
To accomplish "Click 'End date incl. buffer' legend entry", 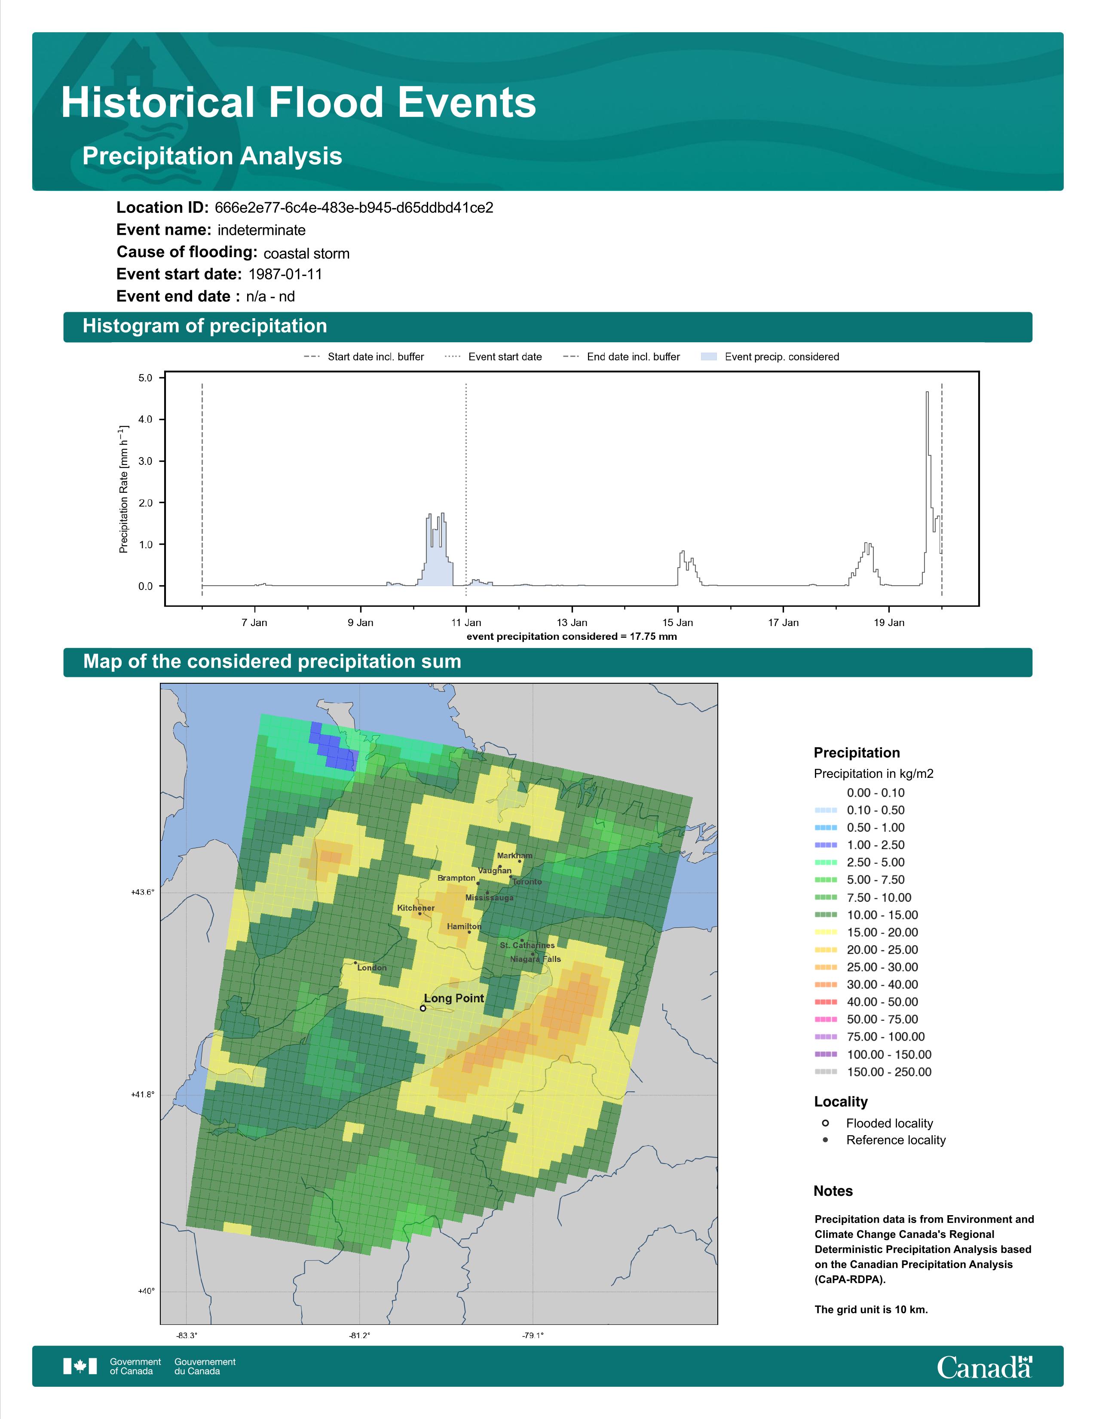I will pos(621,357).
